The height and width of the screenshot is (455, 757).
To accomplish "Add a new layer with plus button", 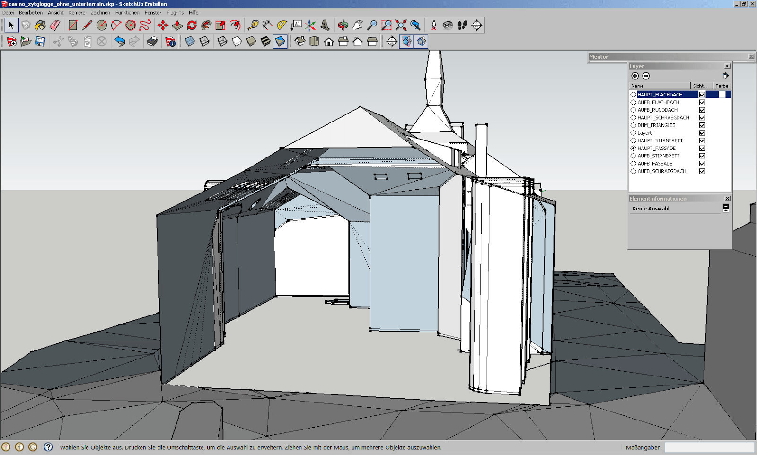I will point(635,76).
